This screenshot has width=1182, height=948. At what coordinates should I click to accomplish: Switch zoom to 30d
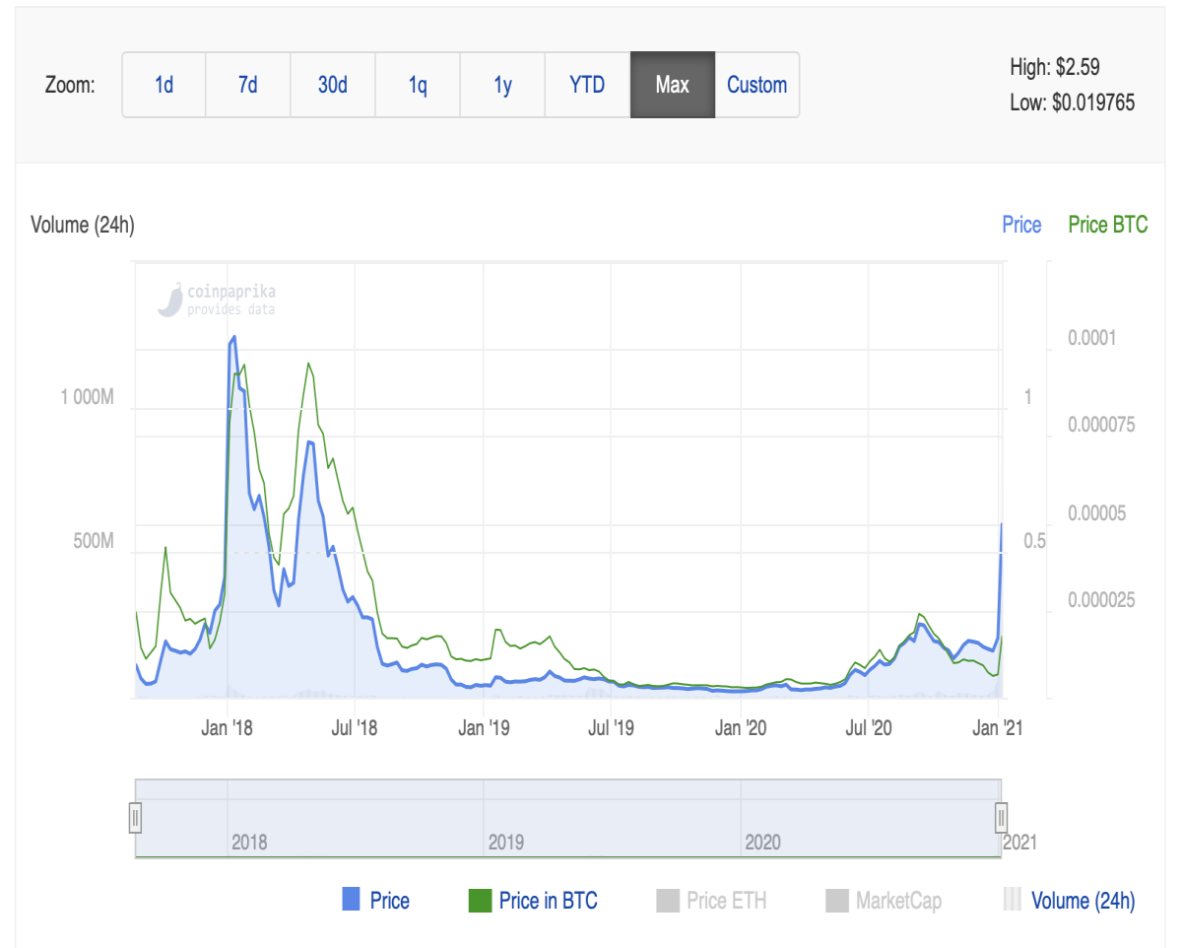pyautogui.click(x=333, y=85)
